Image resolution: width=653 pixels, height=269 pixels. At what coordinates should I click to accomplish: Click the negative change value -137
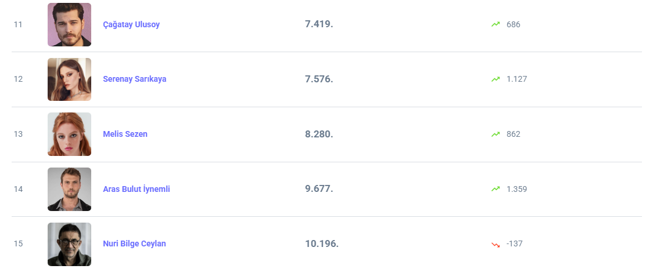point(514,243)
